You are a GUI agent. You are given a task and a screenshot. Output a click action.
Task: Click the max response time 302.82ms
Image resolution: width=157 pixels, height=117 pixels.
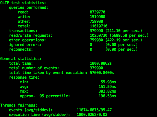coord(107,91)
